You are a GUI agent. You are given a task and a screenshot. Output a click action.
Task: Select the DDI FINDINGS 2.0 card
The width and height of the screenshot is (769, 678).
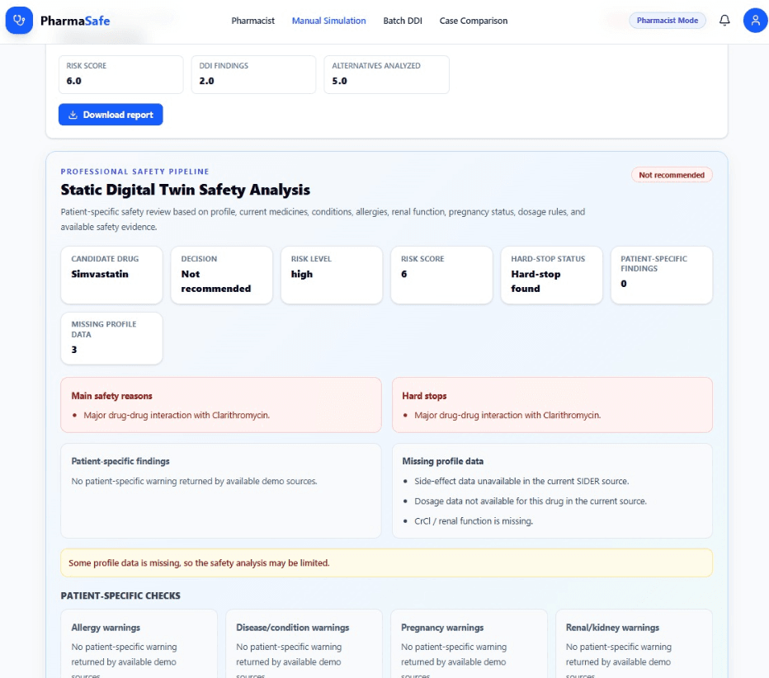click(253, 74)
